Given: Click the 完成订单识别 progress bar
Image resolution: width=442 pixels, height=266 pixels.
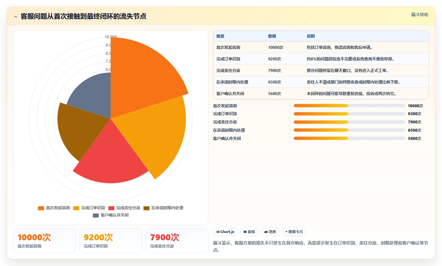Looking at the screenshot, I should pyautogui.click(x=349, y=114).
